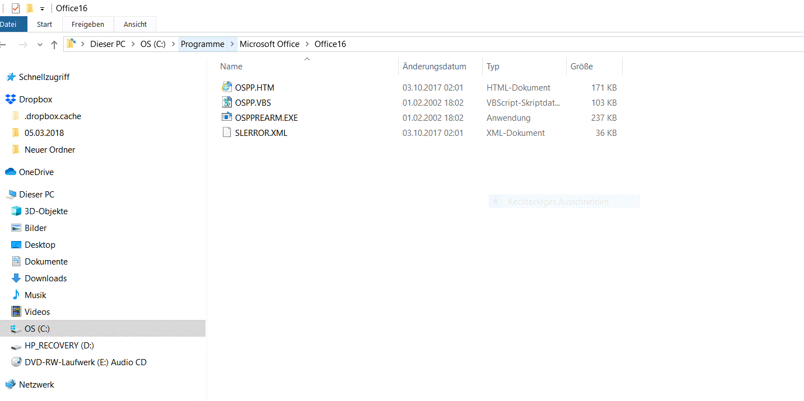Click the Musik note icon in sidebar
The image size is (804, 401).
16,295
